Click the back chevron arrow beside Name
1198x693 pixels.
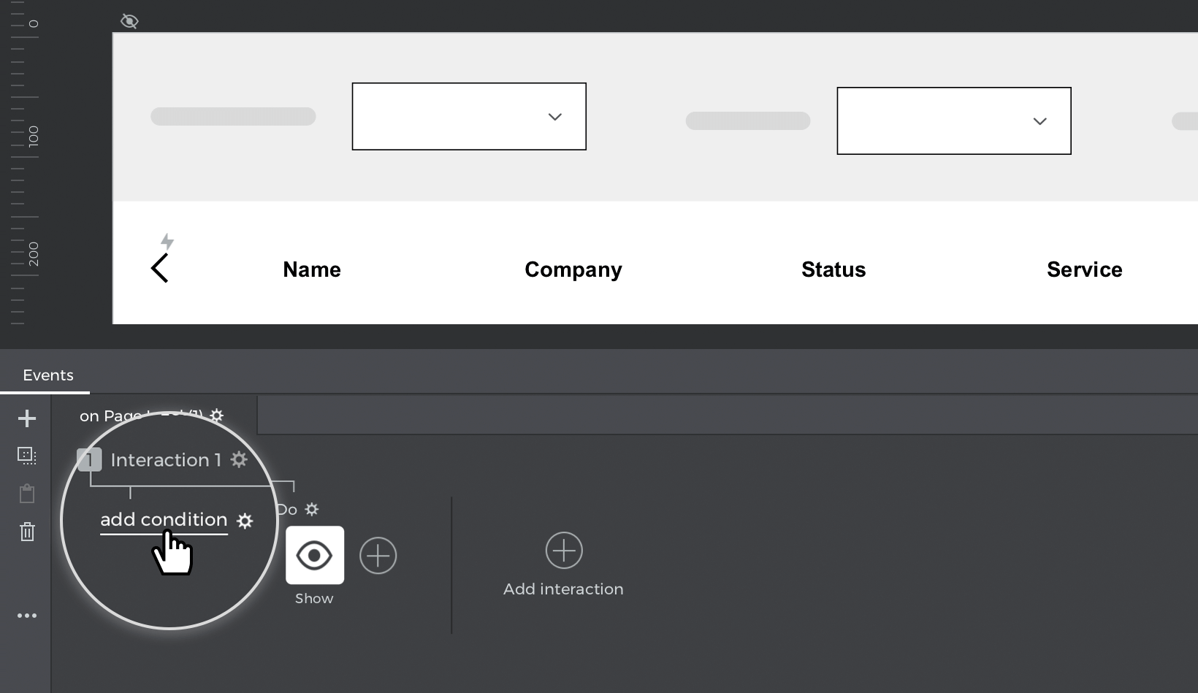(160, 268)
